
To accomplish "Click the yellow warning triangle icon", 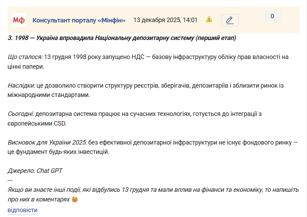I will 209,19.
